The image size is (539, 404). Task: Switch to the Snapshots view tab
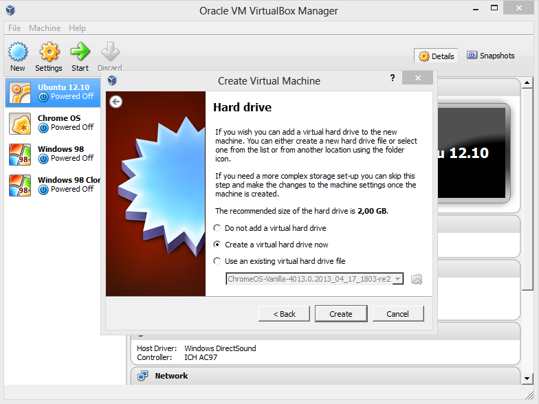[491, 56]
